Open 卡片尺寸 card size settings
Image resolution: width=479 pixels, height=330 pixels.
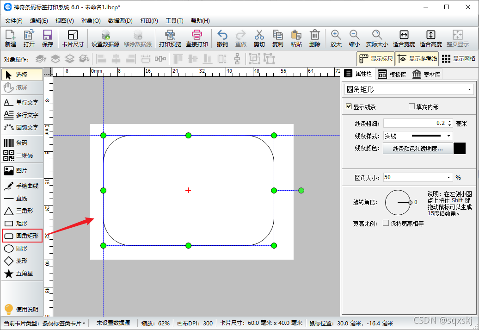(73, 38)
